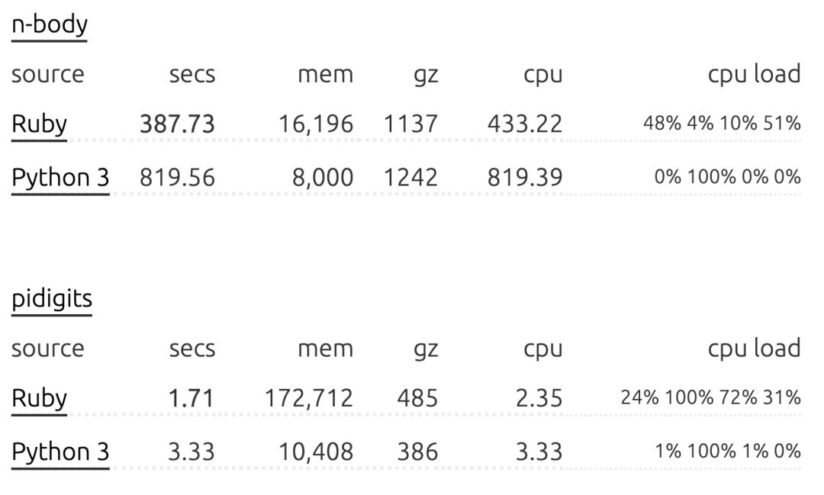The image size is (824, 495).
Task: Click the pidigits gz column header
Action: coord(426,350)
